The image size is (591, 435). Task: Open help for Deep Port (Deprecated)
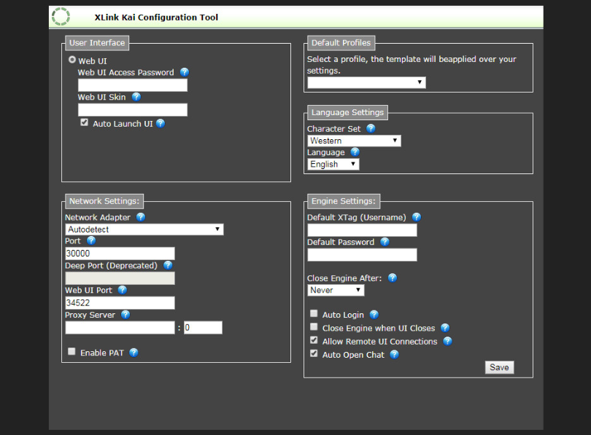pos(168,265)
